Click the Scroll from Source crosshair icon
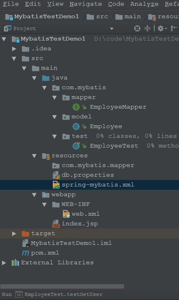The height and width of the screenshot is (300, 179). tap(137, 28)
